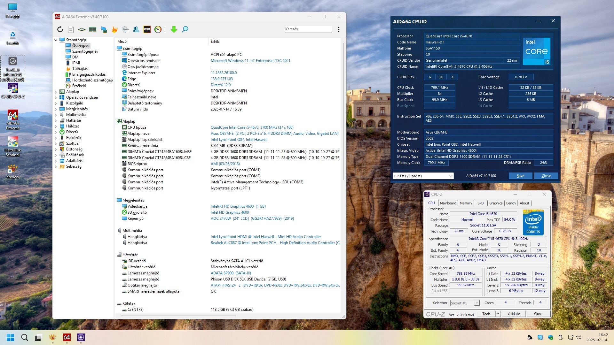Start the system stability test flame icon

(x=114, y=29)
